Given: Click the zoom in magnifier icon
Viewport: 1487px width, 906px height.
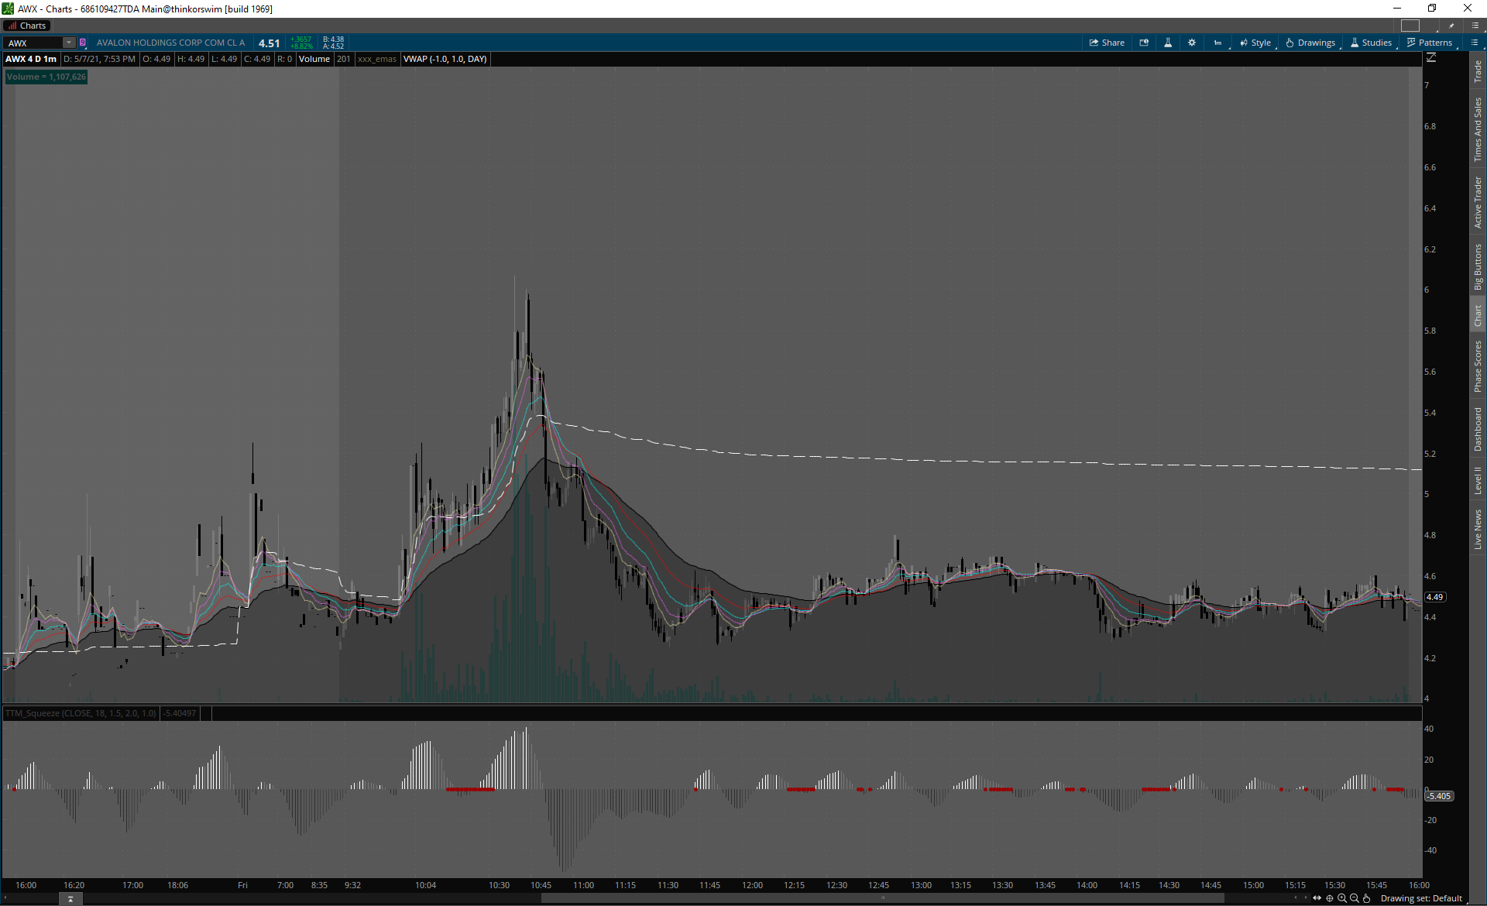Looking at the screenshot, I should (x=1342, y=898).
